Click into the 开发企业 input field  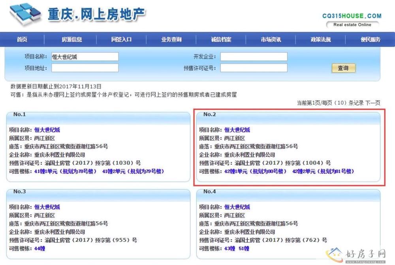[x=254, y=57]
